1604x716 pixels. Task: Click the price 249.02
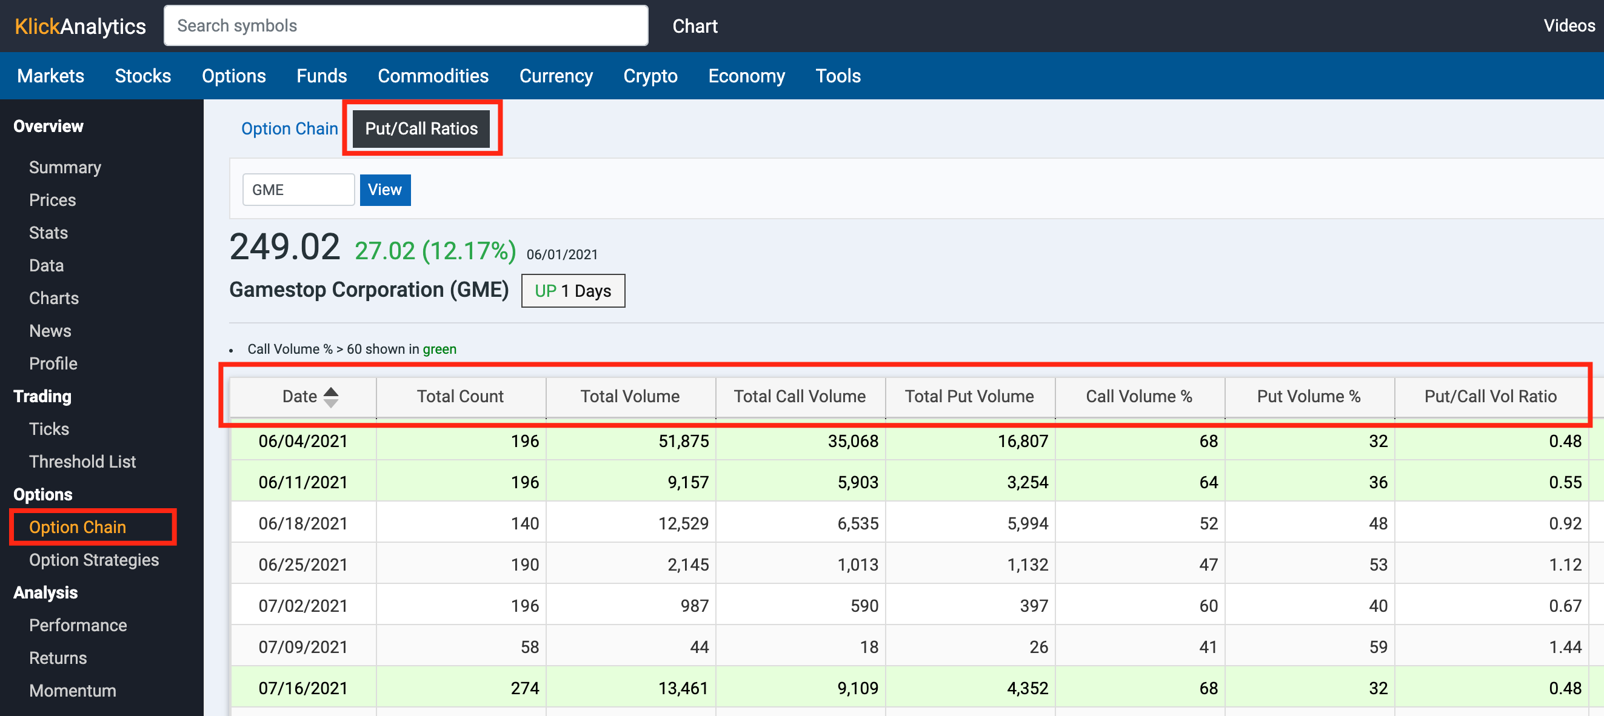tap(284, 247)
